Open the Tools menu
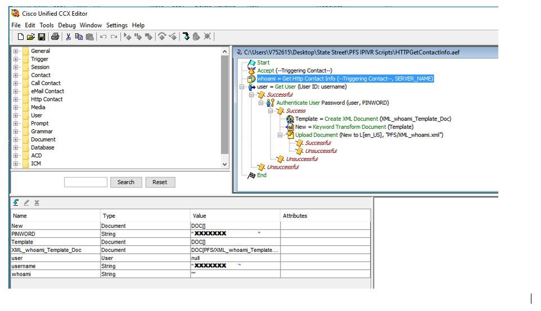 coord(47,25)
